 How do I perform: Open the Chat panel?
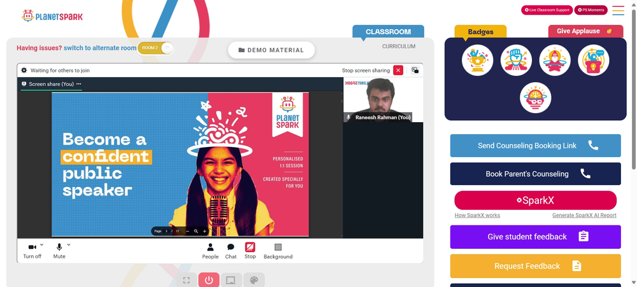click(231, 251)
